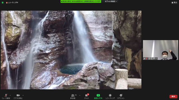Open the view options (表示) menu
Image resolution: width=179 pixels, height=100 pixels.
coord(174,2)
